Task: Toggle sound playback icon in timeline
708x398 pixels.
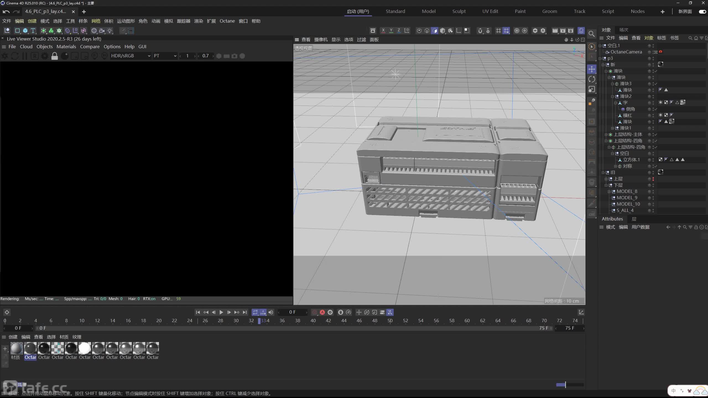Action: 271,312
